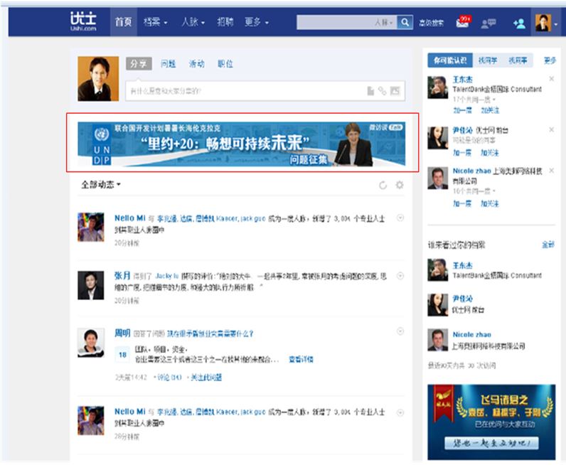Go to 招聘 in the navigation bar

(x=225, y=23)
